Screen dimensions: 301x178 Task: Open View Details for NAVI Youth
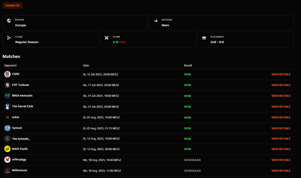(281, 149)
